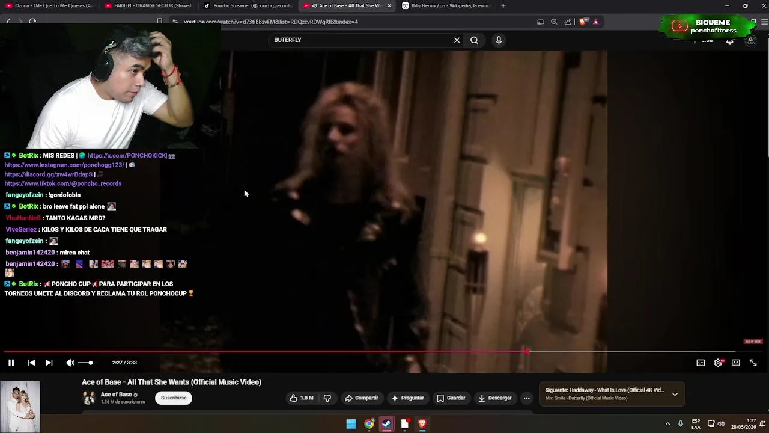Screen dimensions: 769x433
Task: Open more actions three-dot menu
Action: click(x=526, y=398)
